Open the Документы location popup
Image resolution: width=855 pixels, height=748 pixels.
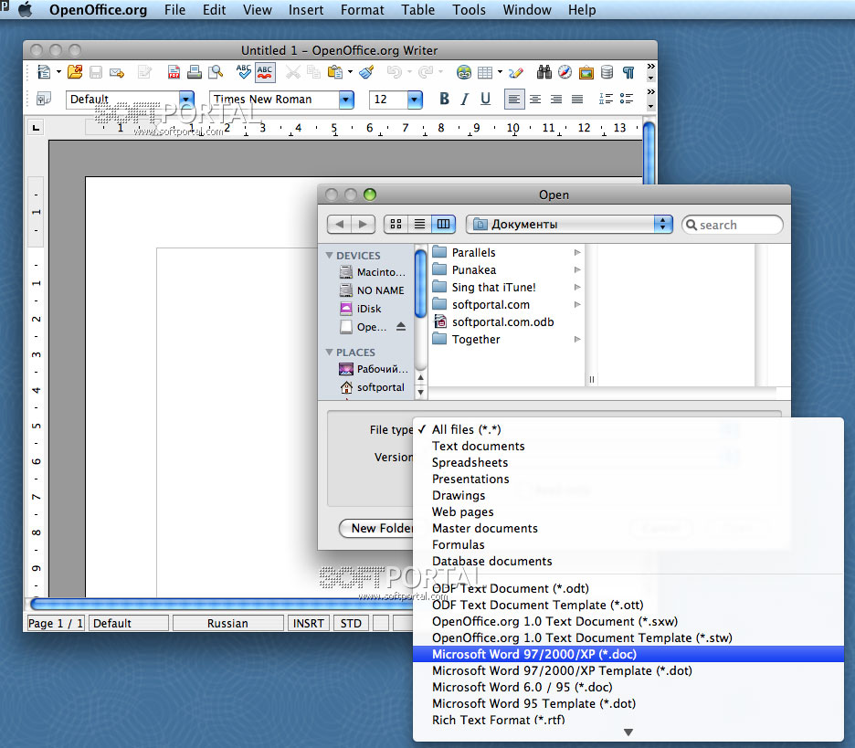569,224
